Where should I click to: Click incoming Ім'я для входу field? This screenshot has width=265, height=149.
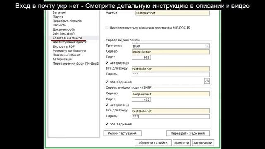(x=171, y=69)
